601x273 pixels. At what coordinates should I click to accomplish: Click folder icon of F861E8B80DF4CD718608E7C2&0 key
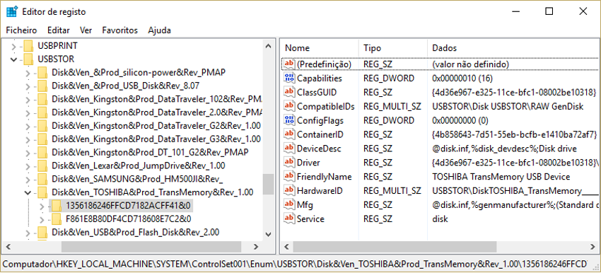[57, 219]
